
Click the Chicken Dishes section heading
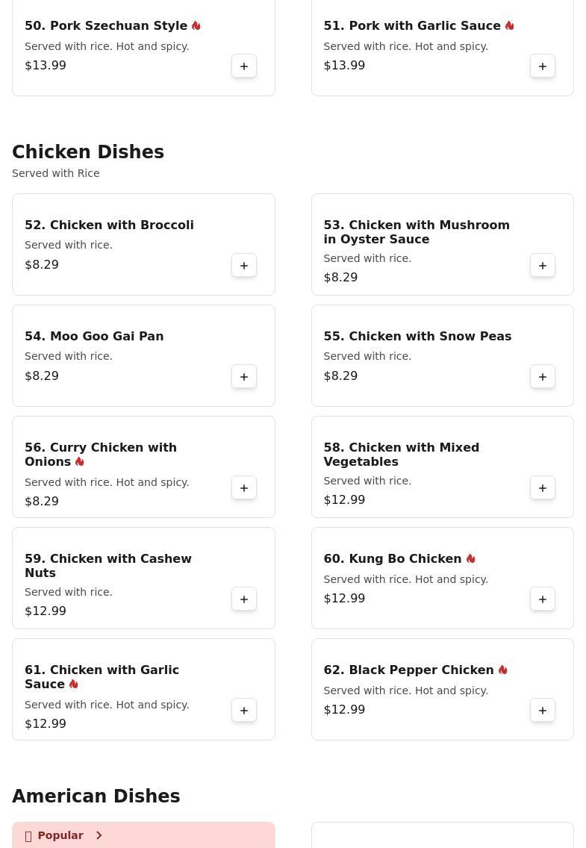[88, 152]
